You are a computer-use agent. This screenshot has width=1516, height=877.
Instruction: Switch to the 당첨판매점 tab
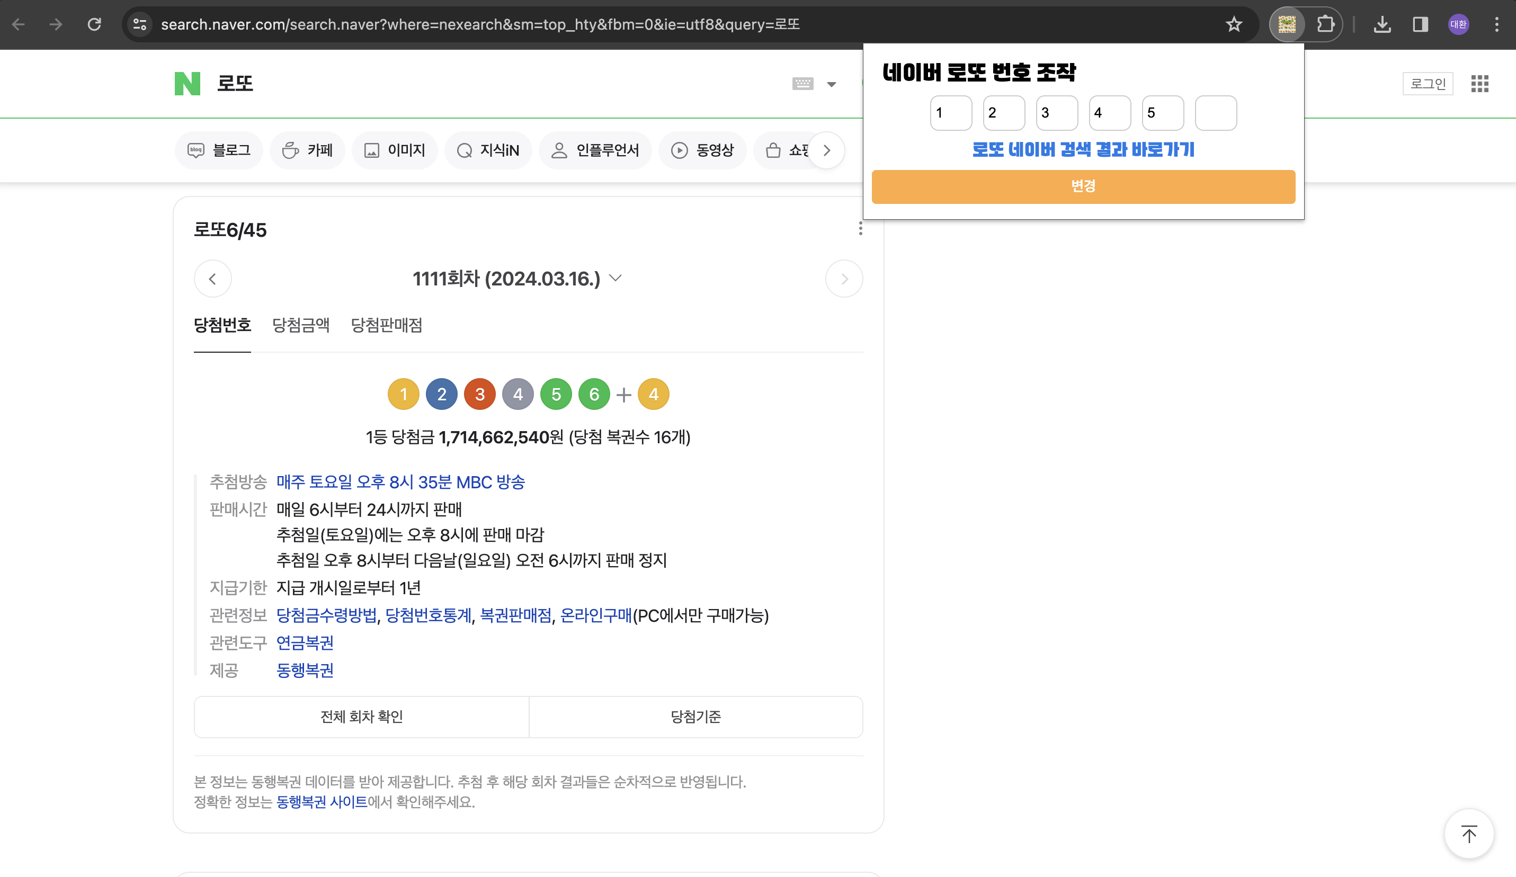click(x=386, y=325)
